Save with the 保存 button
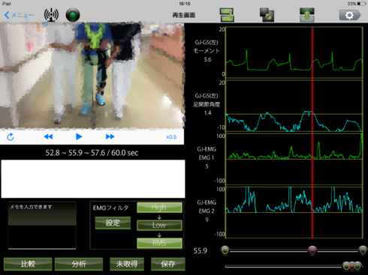Screen dimensions: 368x275 click(x=168, y=264)
